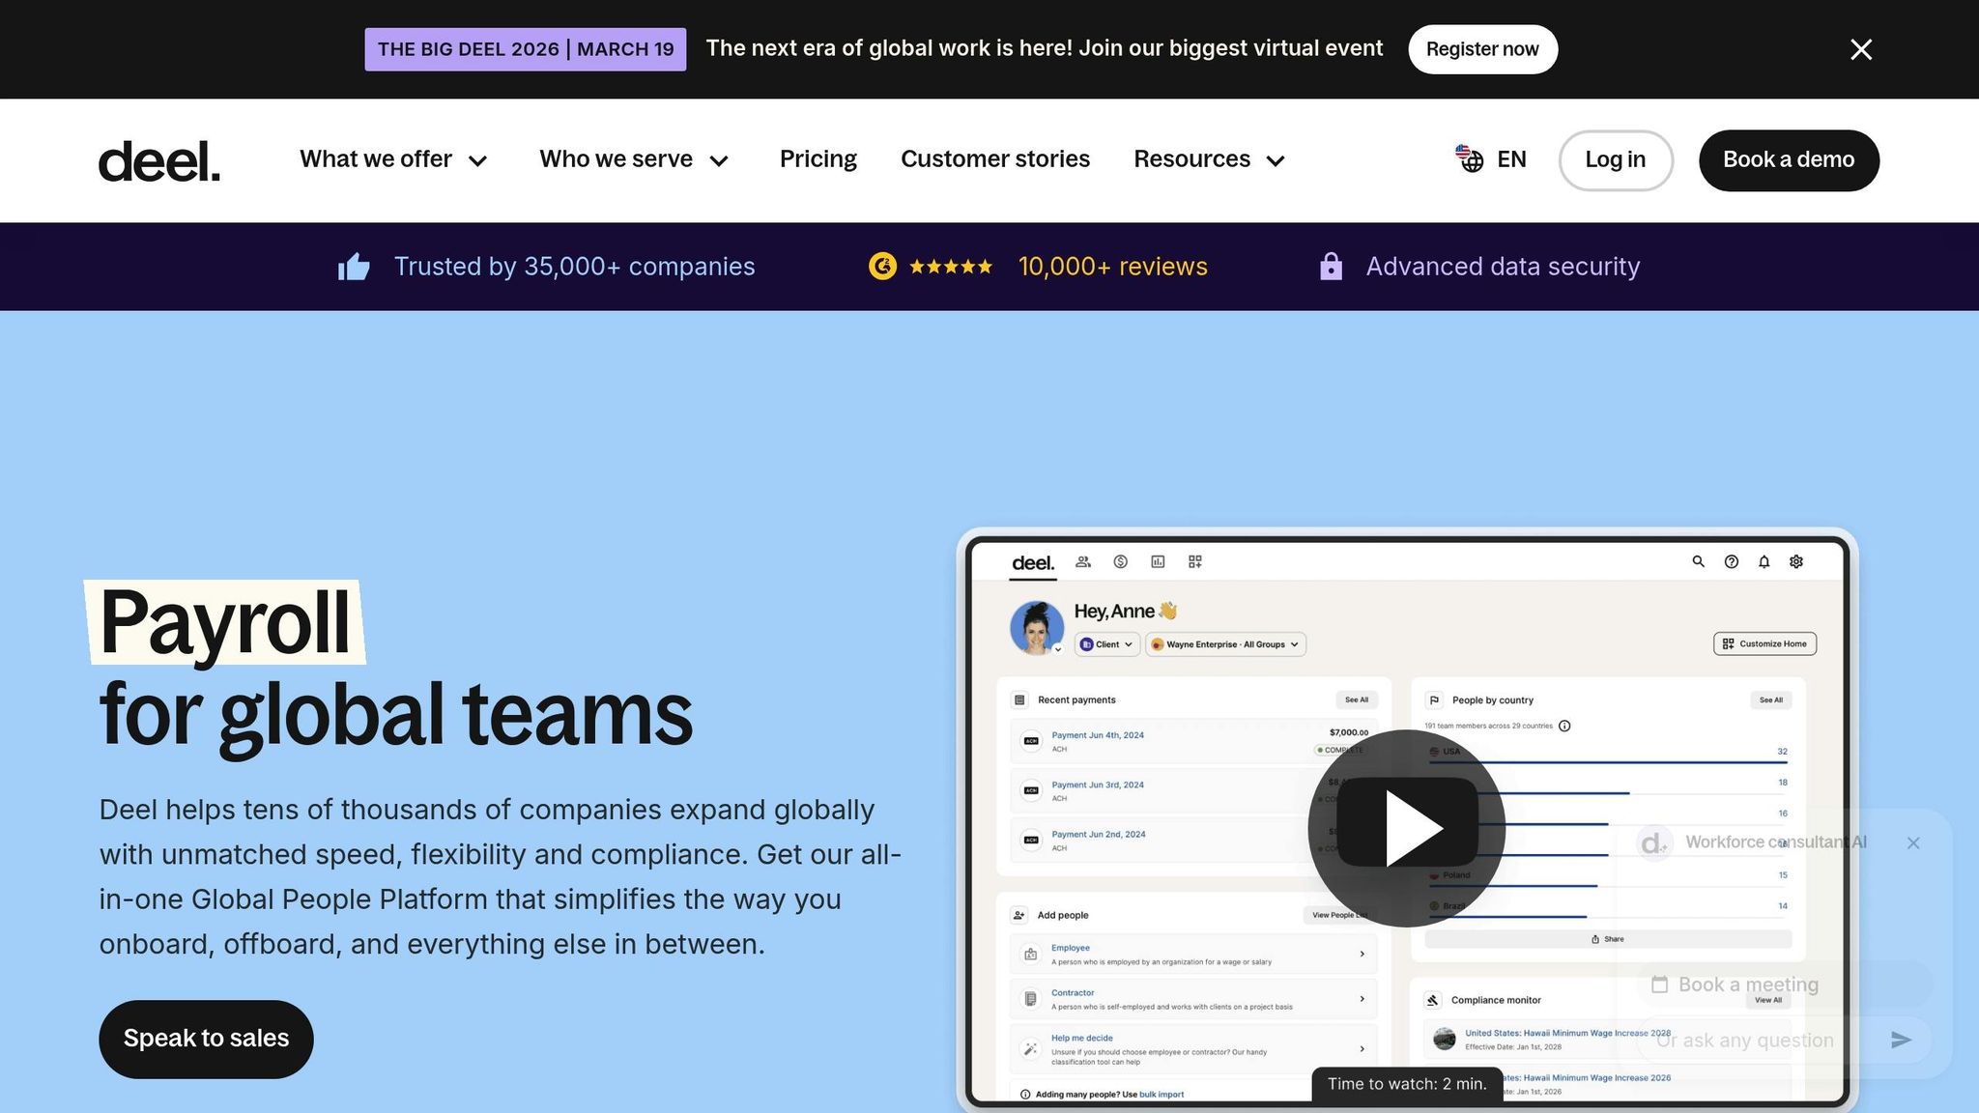Click the five-star rating graphic
Image resolution: width=1979 pixels, height=1113 pixels.
point(950,267)
